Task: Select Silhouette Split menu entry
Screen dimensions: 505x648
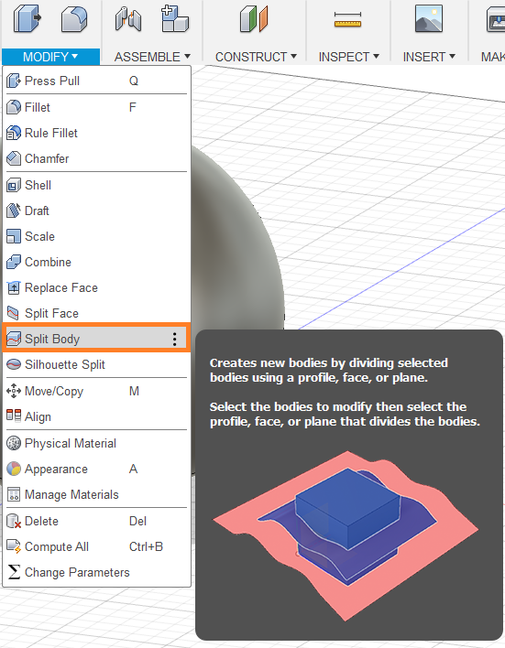Action: click(x=96, y=364)
